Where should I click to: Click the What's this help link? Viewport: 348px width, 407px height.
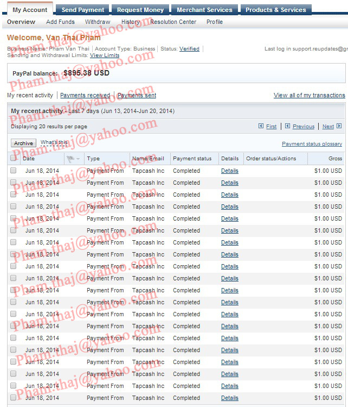pos(54,142)
